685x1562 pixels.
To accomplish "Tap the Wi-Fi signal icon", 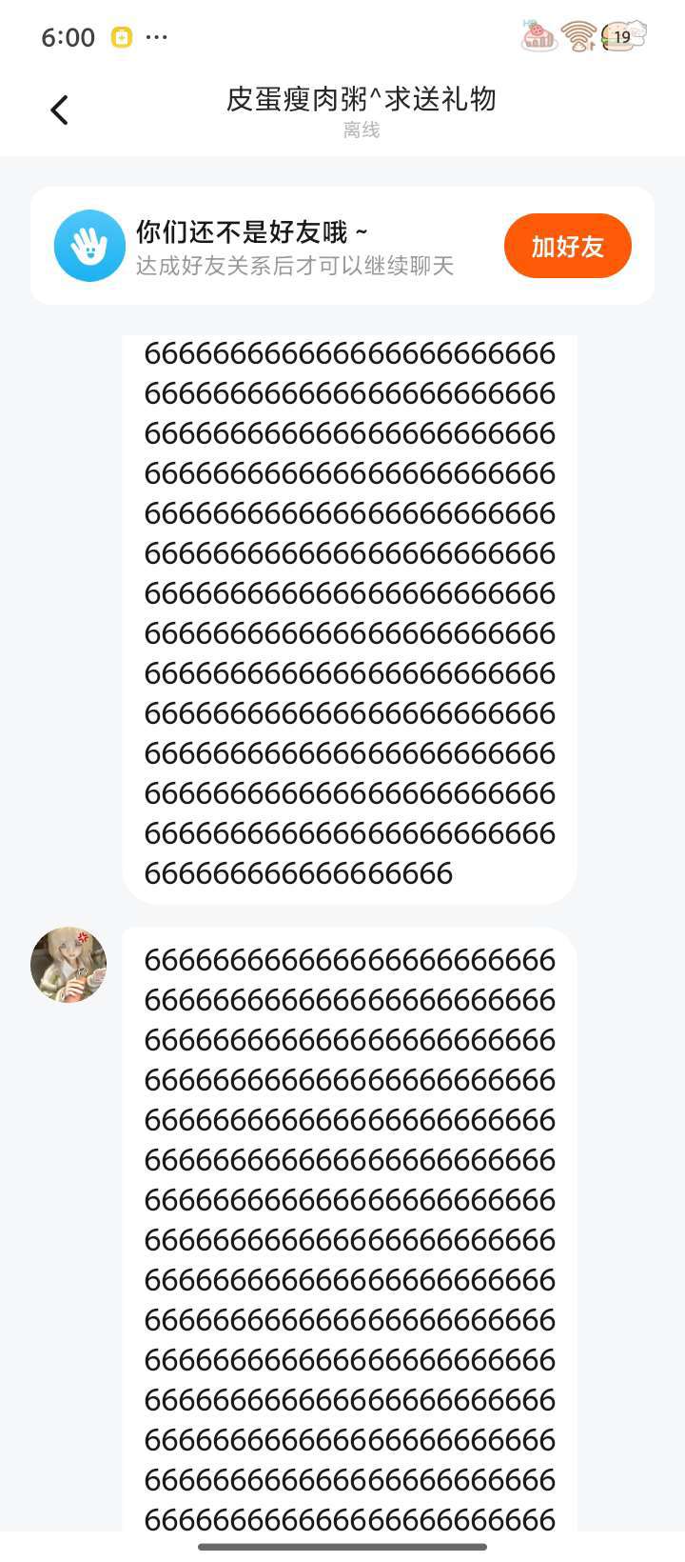I will [x=578, y=36].
